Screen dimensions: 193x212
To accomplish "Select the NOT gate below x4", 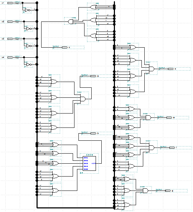I will click(29, 64).
